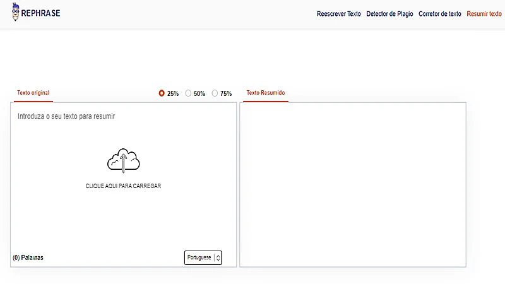Open the Detector de Plagio tool

389,14
